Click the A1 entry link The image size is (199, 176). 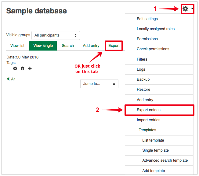[x=13, y=79]
